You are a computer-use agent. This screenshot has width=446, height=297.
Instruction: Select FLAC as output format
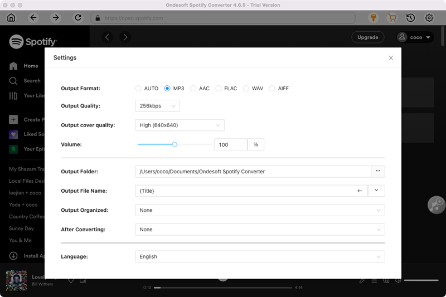pos(219,89)
